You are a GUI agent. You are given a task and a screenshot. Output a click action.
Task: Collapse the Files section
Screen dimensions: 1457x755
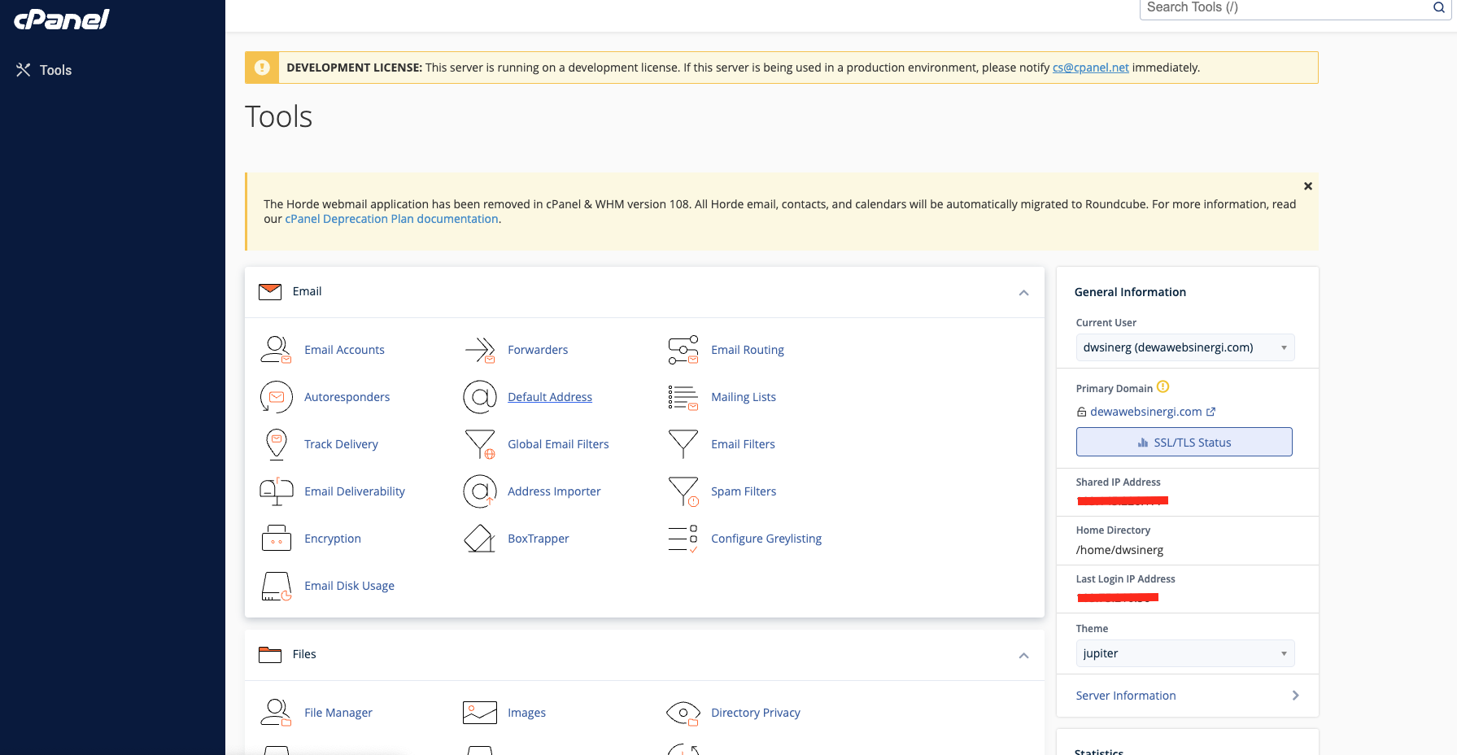(1023, 656)
